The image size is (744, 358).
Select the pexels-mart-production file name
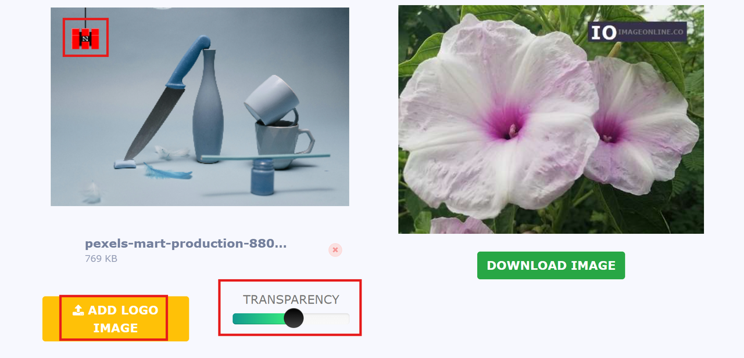[x=186, y=243]
